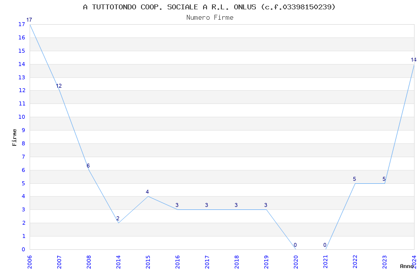The height and width of the screenshot is (271, 419).
Task: Select y-axis tick label 7
Action: click(24, 157)
